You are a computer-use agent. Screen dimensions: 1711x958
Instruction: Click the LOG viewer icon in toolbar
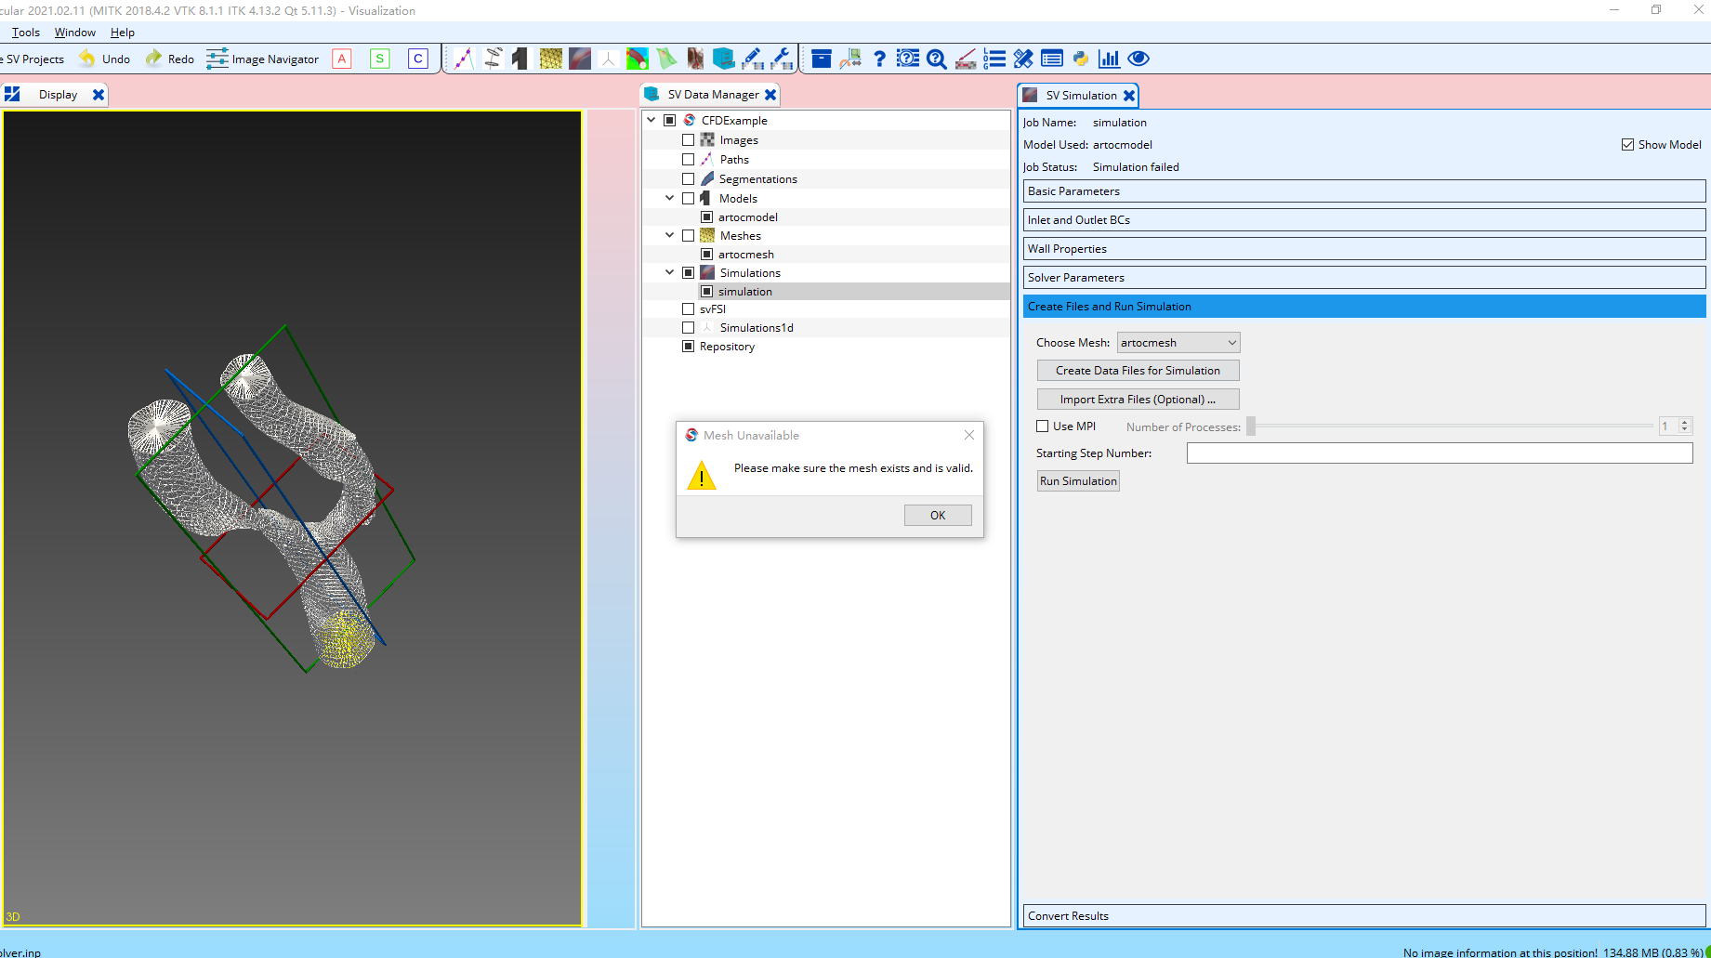click(994, 58)
